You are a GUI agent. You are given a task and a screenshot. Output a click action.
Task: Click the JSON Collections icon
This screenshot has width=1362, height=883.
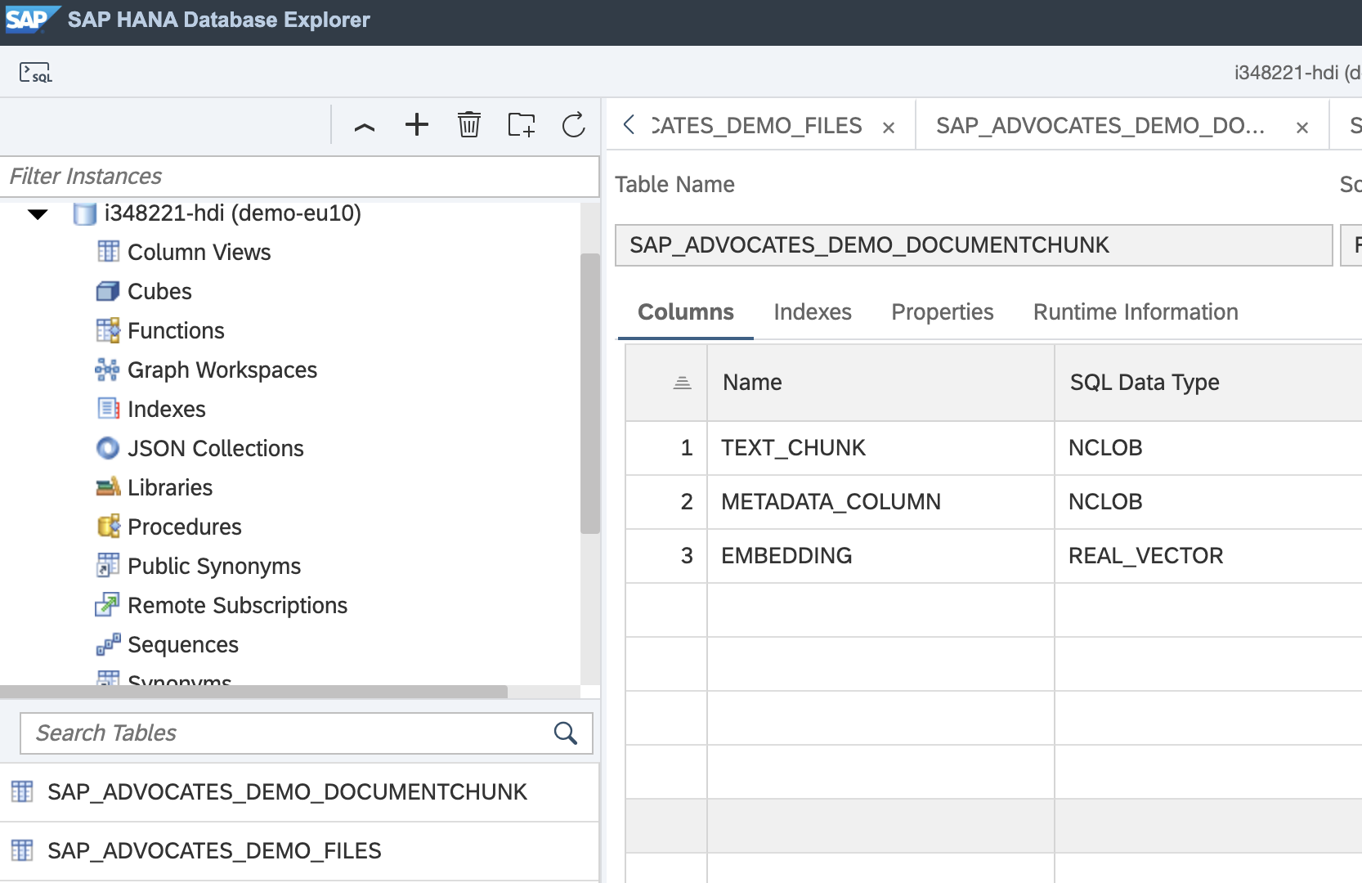tap(108, 448)
